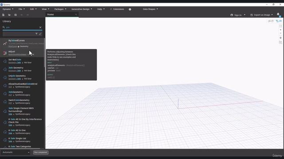Click the Join link under Set WallJoin
The height and width of the screenshot is (159, 284).
pos(15,63)
